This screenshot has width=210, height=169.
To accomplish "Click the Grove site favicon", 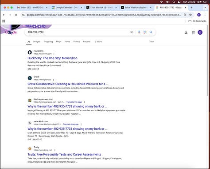I will pos(30,78).
